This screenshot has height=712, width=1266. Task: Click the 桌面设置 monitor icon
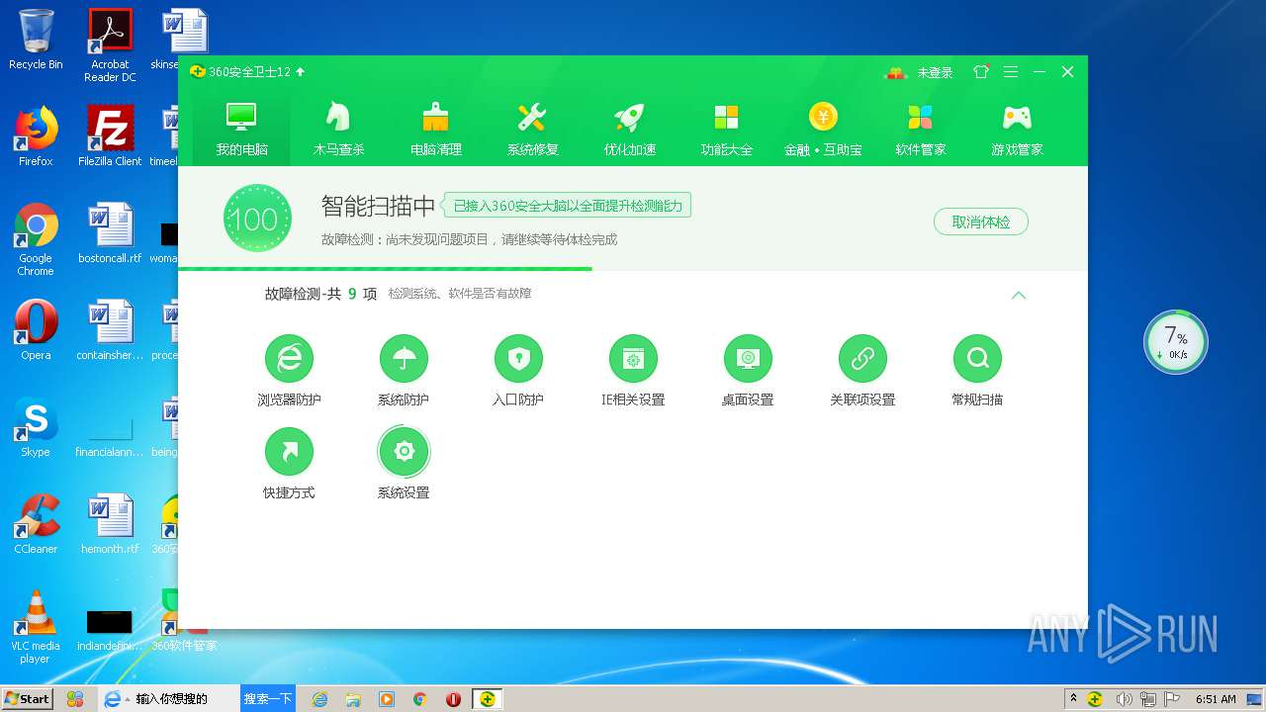(748, 358)
